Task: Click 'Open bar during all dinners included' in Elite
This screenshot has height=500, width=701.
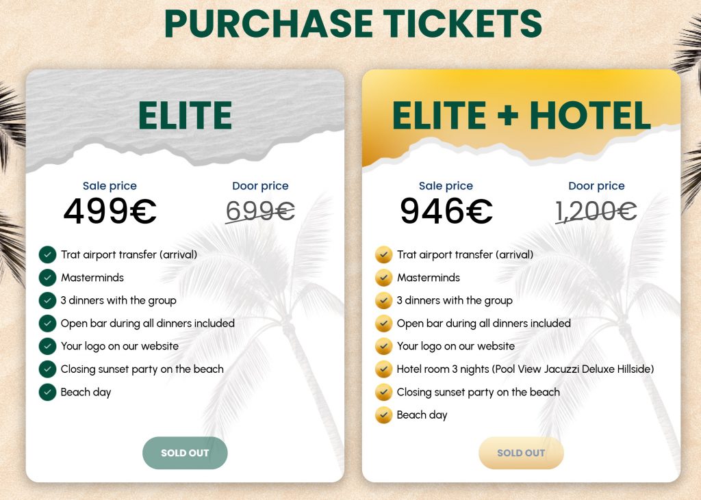Action: click(147, 324)
